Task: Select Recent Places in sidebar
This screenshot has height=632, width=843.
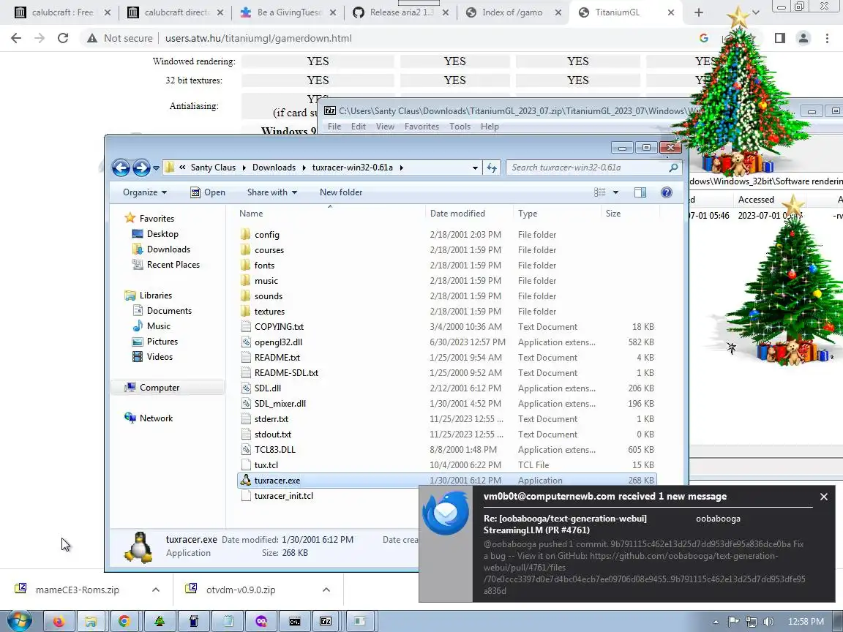Action: (x=165, y=264)
